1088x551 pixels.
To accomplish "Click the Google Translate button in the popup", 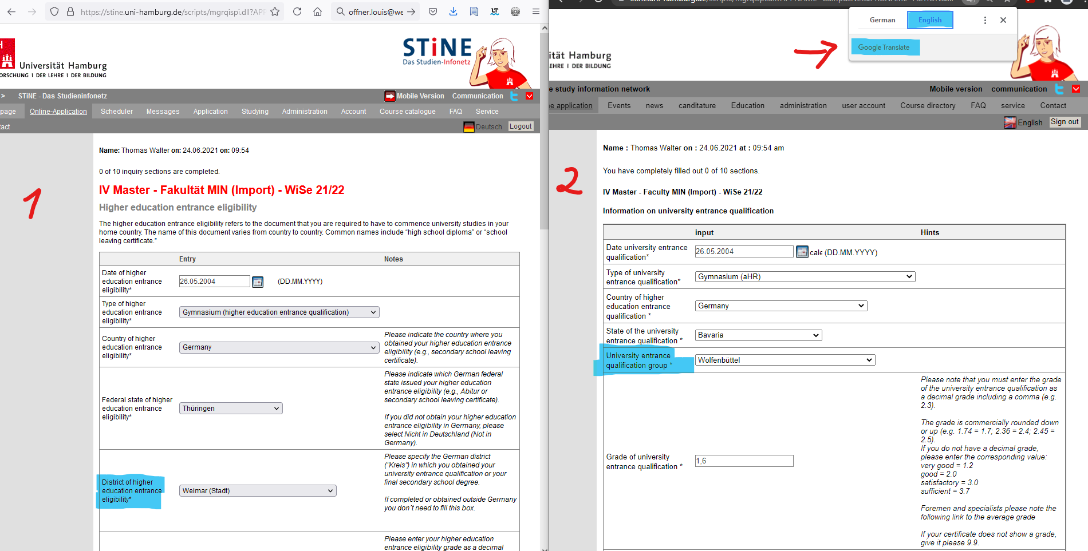I will [x=885, y=47].
